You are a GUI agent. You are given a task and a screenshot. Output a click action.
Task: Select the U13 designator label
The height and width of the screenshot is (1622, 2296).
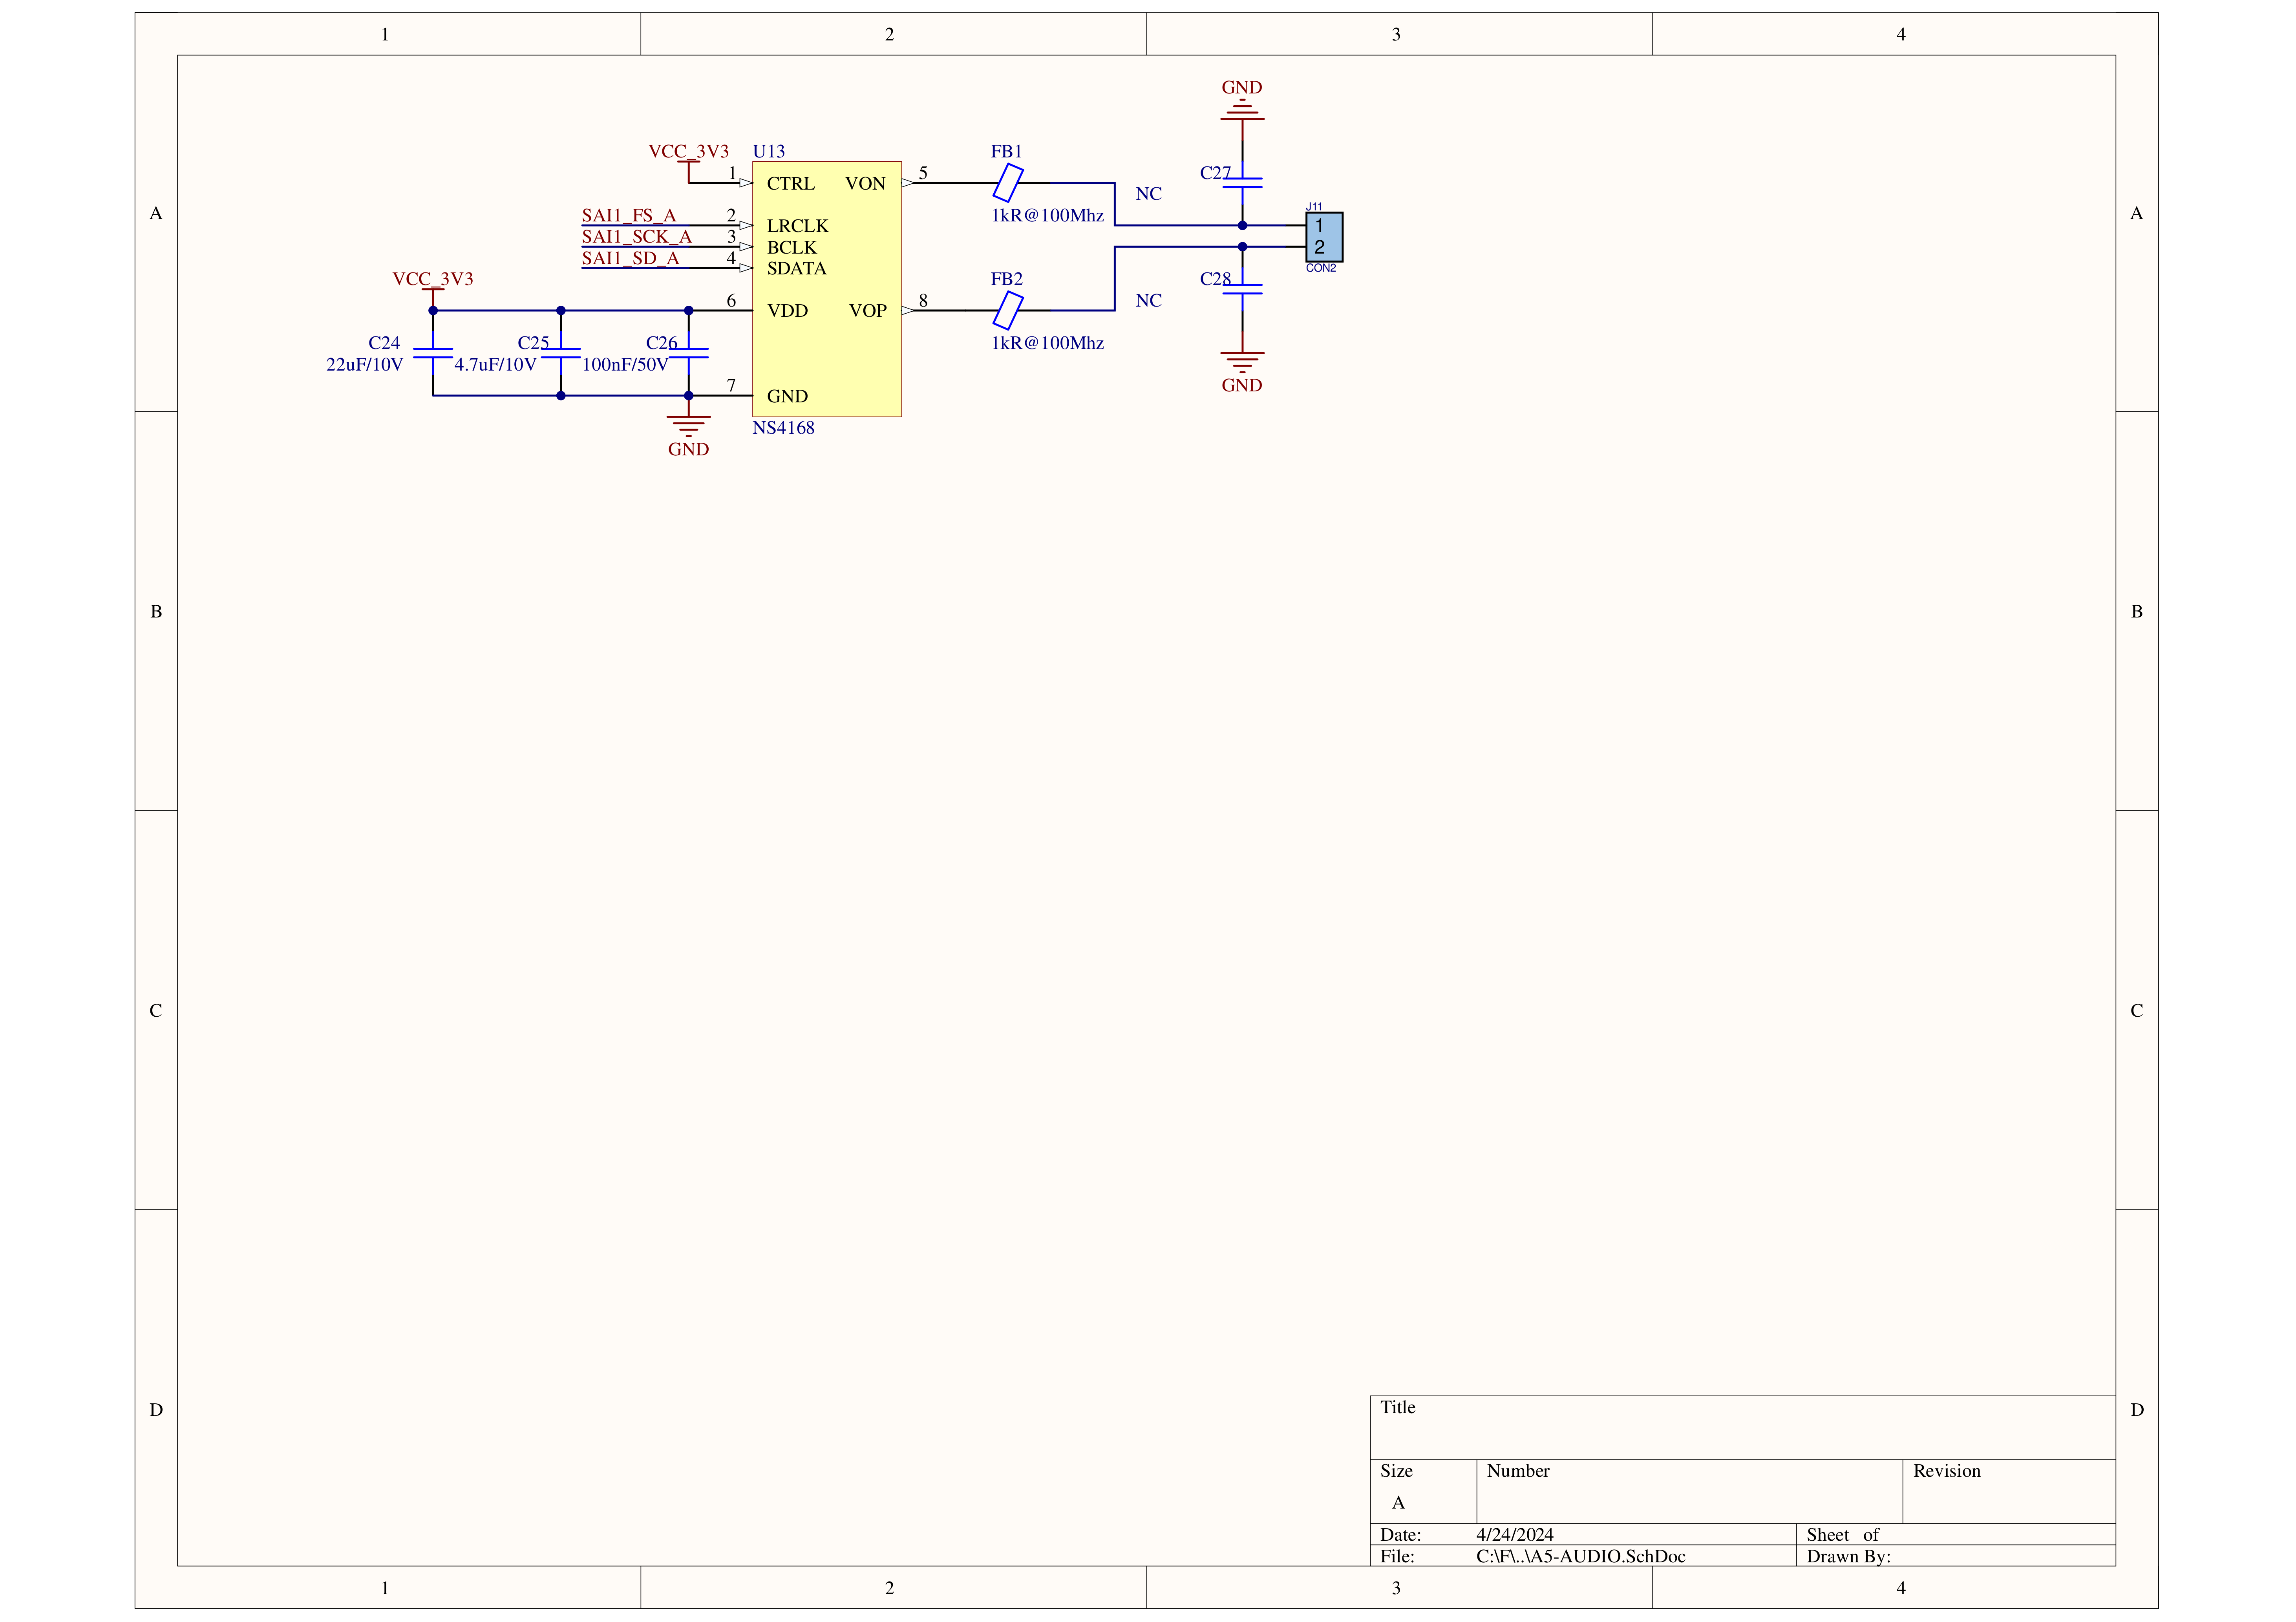(x=769, y=152)
